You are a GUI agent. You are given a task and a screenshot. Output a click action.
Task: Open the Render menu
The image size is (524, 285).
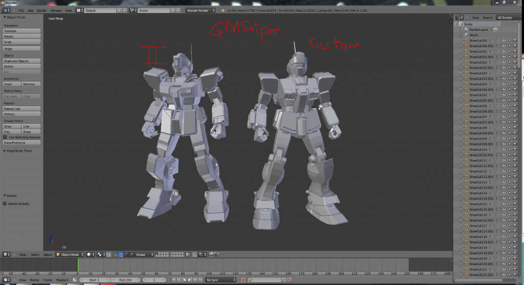tap(41, 10)
